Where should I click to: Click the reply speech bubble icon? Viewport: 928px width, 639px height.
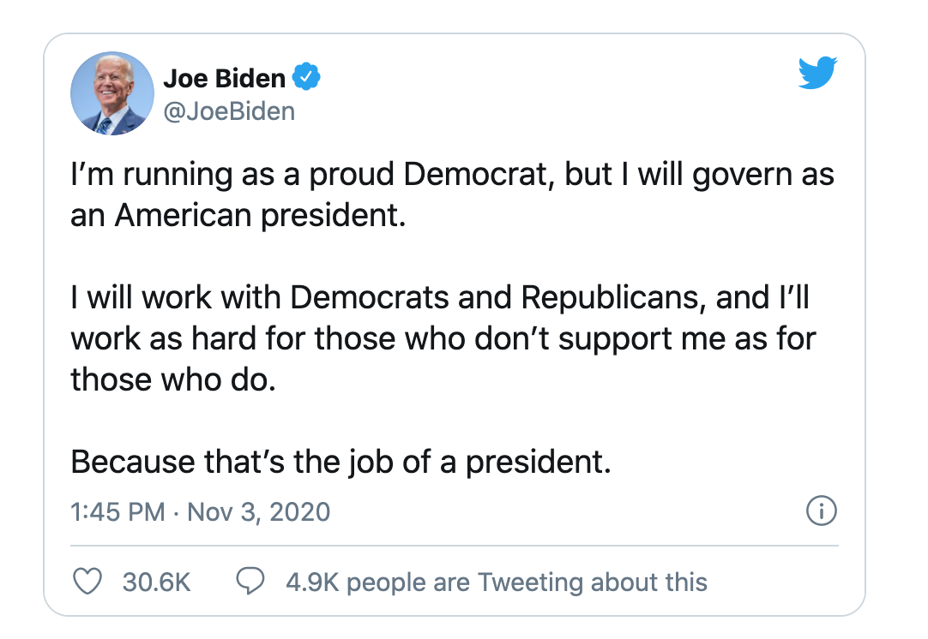(250, 581)
